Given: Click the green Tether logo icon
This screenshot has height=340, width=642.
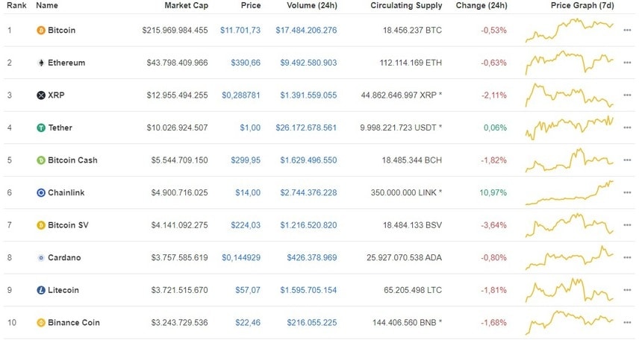Looking at the screenshot, I should click(x=41, y=127).
